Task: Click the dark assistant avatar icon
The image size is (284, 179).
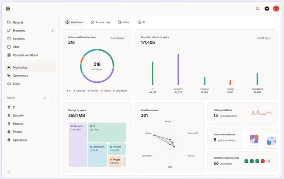Action: tap(267, 8)
